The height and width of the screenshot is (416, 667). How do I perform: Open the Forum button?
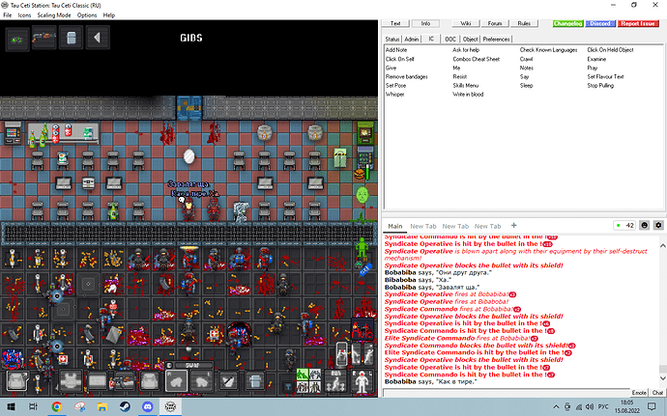point(495,23)
